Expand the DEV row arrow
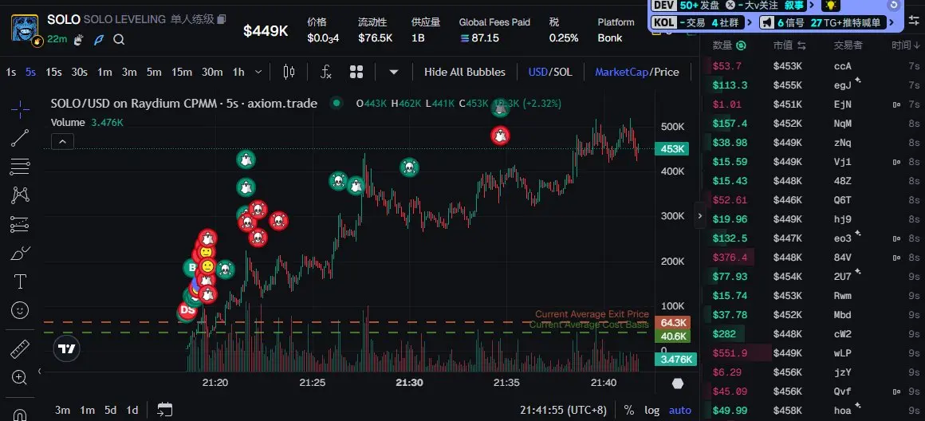Viewport: 925px width, 421px height. (813, 6)
